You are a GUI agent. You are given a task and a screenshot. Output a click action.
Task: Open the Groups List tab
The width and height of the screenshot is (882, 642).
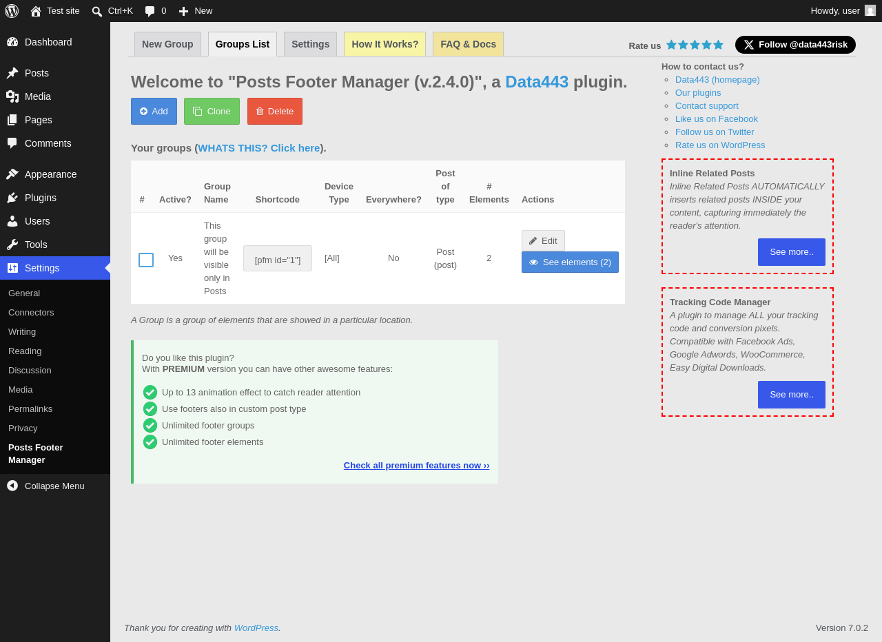(x=243, y=44)
